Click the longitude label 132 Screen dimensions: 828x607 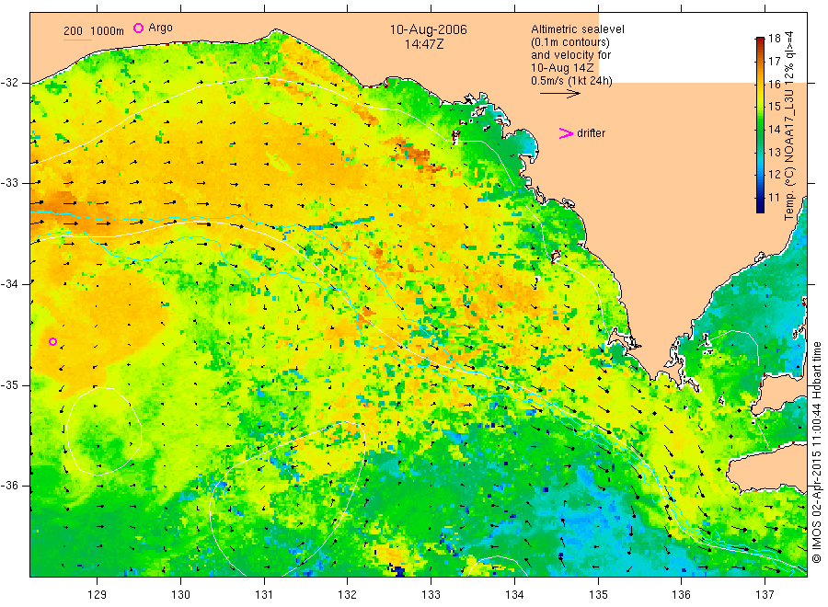(x=348, y=594)
